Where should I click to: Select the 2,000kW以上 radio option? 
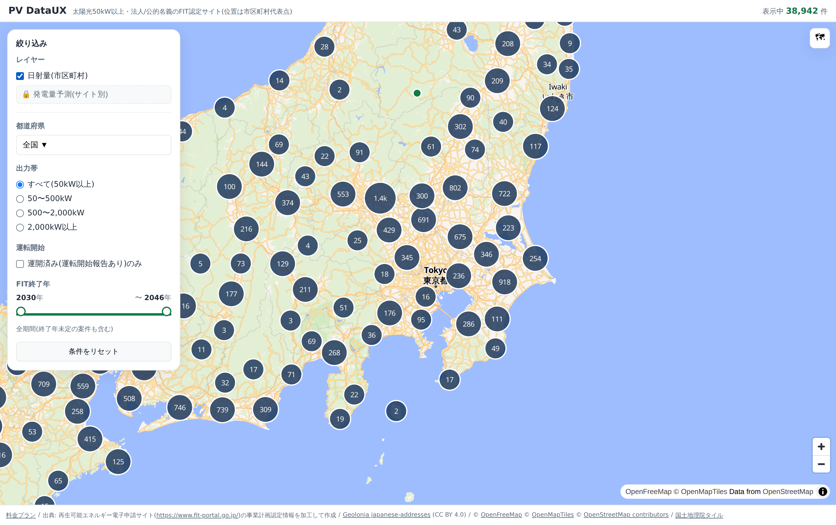pyautogui.click(x=20, y=228)
